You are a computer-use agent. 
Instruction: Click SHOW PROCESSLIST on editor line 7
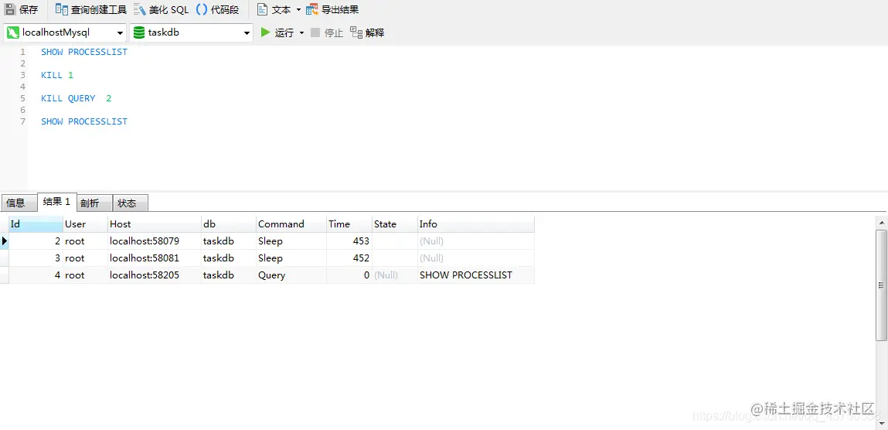tap(84, 121)
